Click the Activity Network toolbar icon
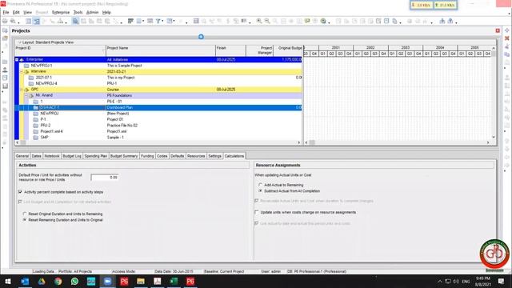The width and height of the screenshot is (512, 288). pyautogui.click(x=61, y=21)
